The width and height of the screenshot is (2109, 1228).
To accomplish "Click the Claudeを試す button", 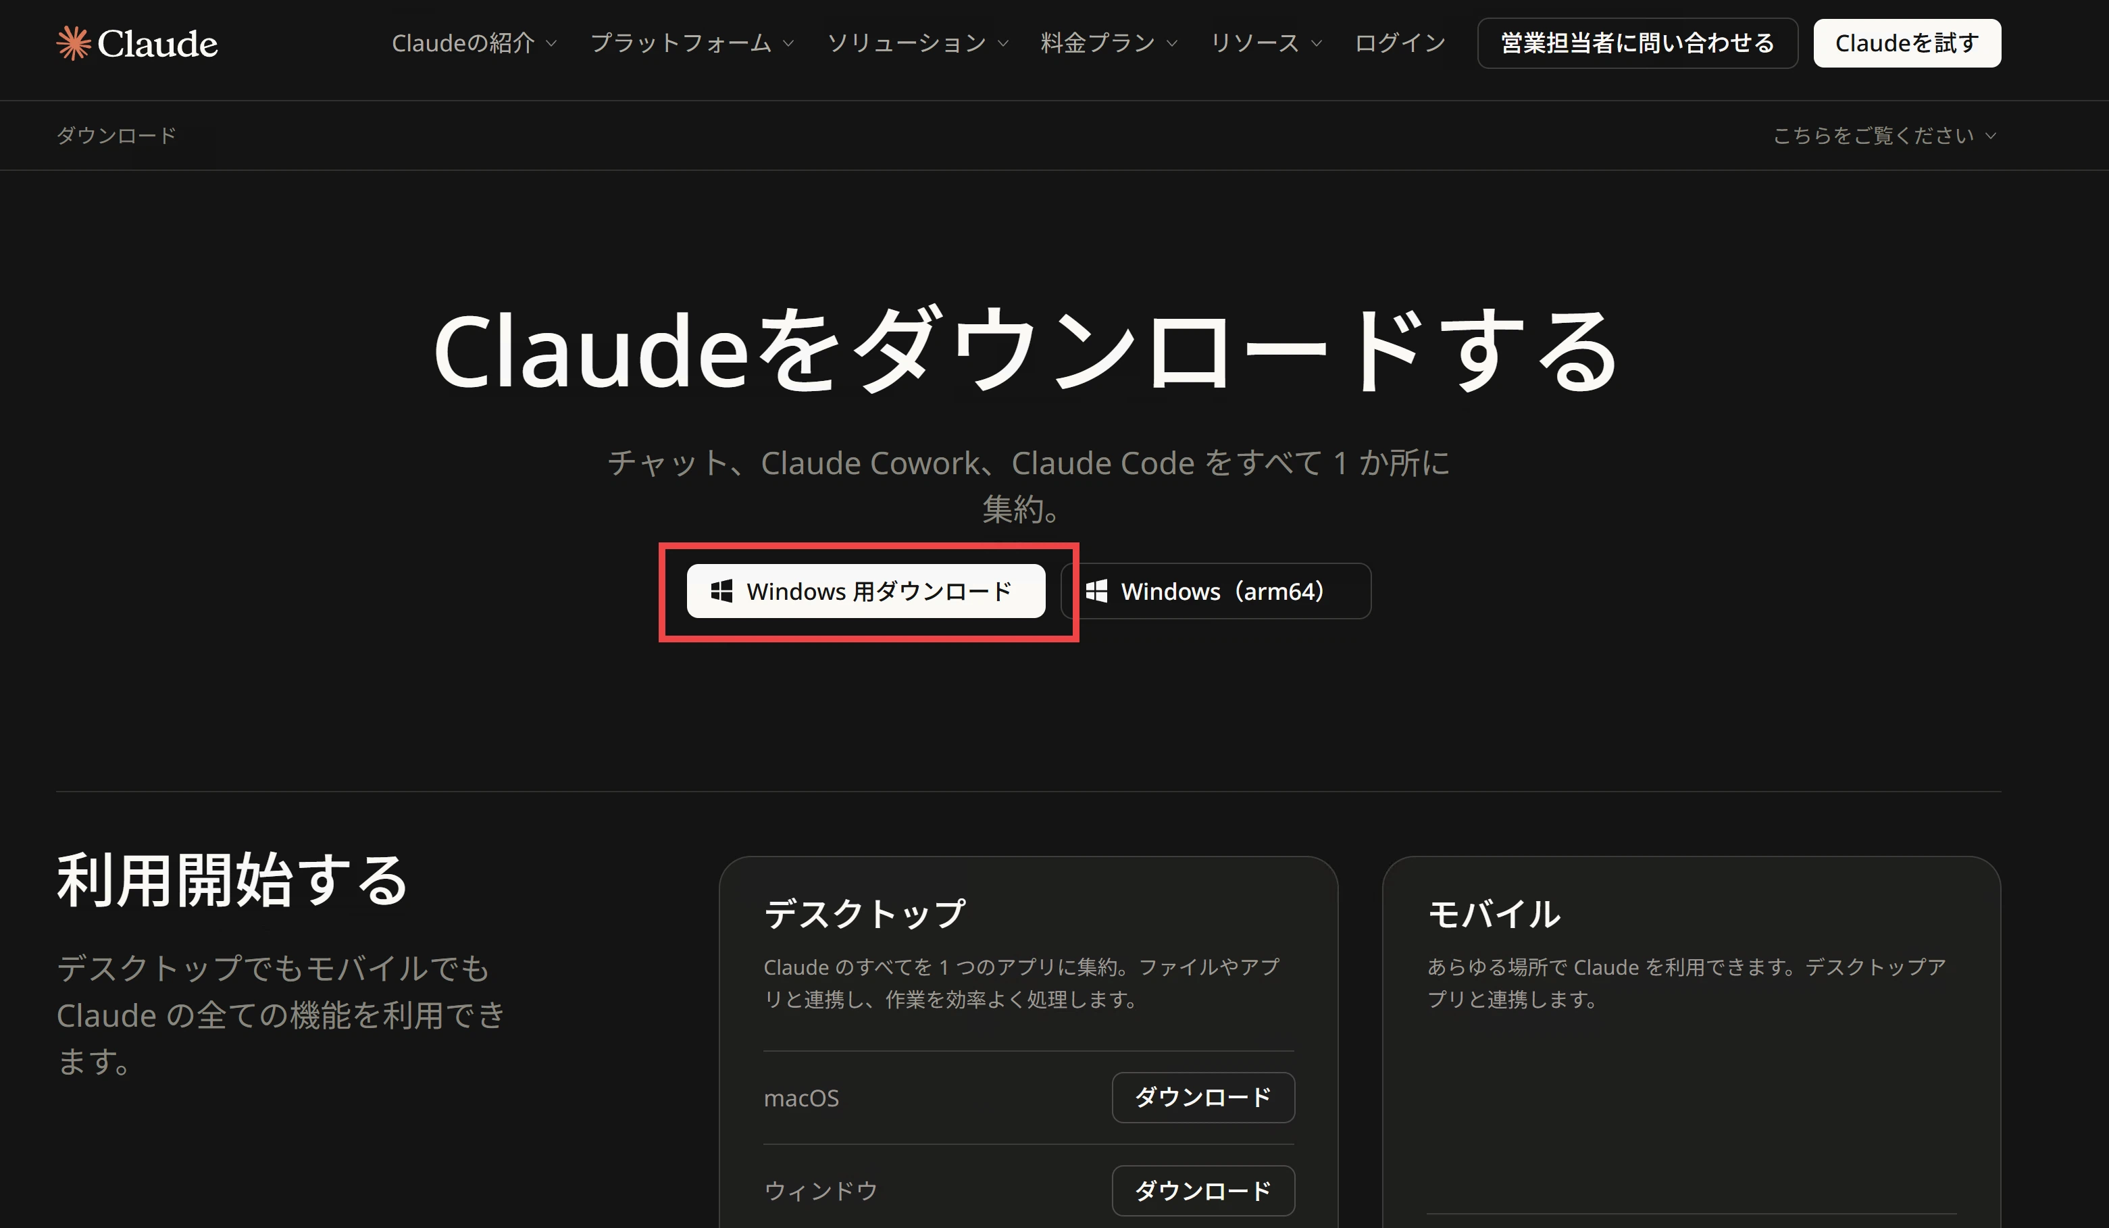I will click(1906, 43).
